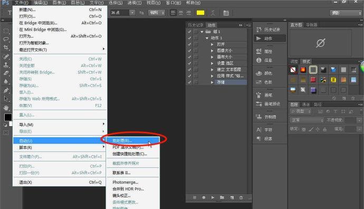The image size is (364, 209).
Task: Toggle dialog box for 打开 step
Action: tap(196, 44)
